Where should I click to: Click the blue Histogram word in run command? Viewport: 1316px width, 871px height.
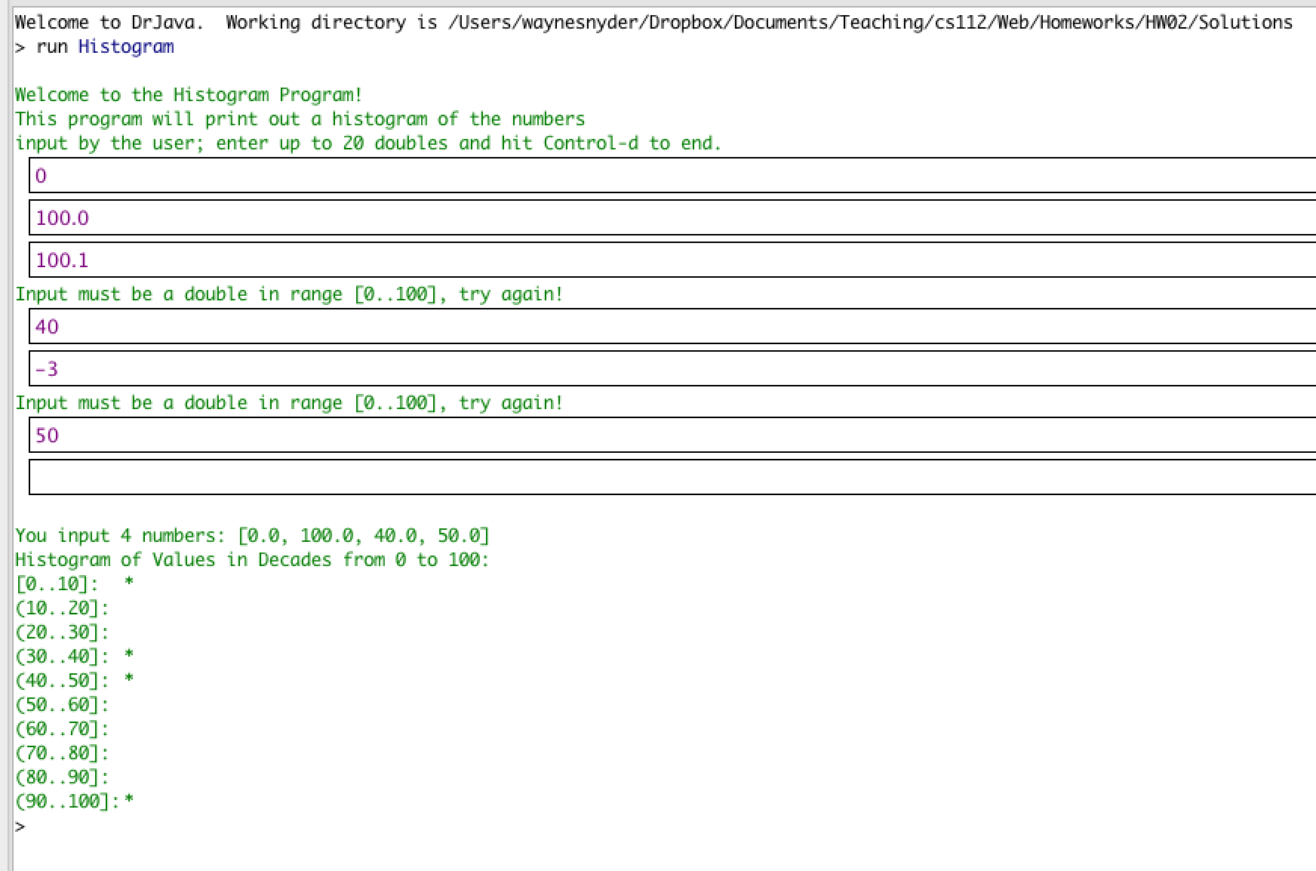(x=126, y=47)
